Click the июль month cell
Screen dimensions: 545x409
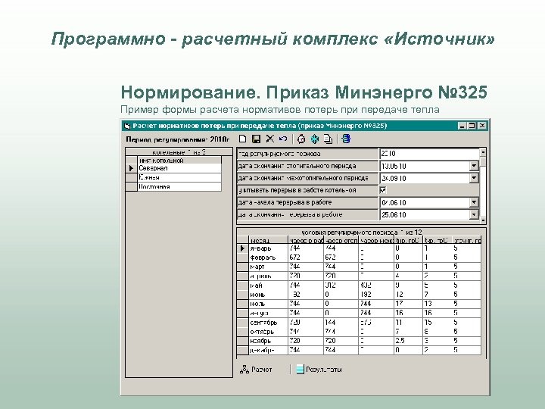coord(268,304)
